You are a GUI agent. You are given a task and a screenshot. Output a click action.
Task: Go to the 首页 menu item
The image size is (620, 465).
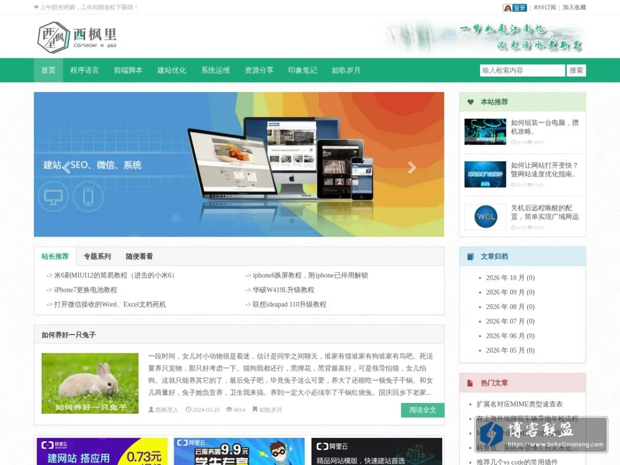pyautogui.click(x=49, y=70)
